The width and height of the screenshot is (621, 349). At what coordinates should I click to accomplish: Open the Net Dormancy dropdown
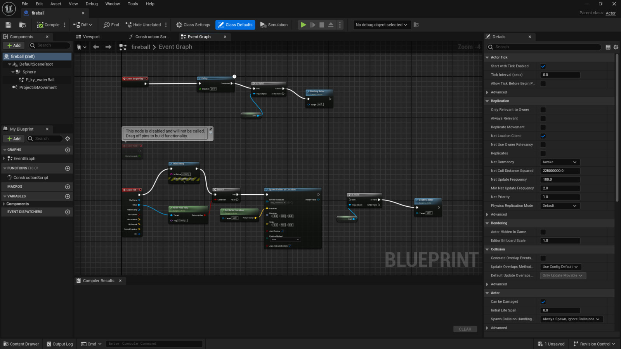560,162
